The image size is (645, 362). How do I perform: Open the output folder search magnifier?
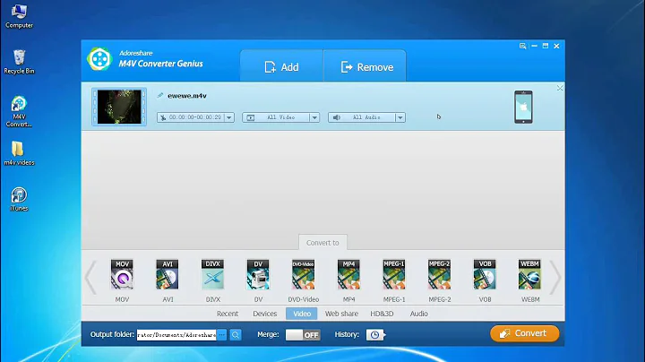(236, 335)
